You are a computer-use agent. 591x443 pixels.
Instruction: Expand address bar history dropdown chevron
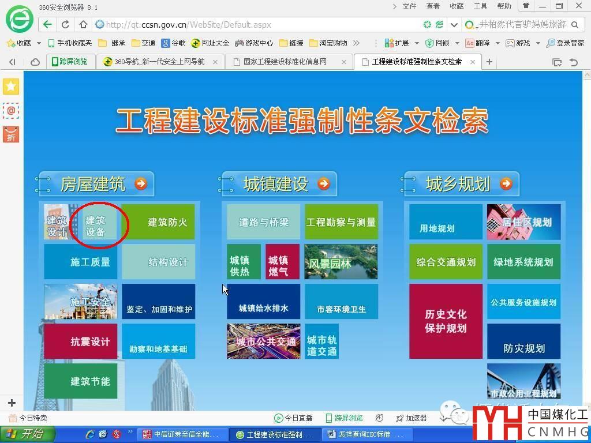(454, 25)
